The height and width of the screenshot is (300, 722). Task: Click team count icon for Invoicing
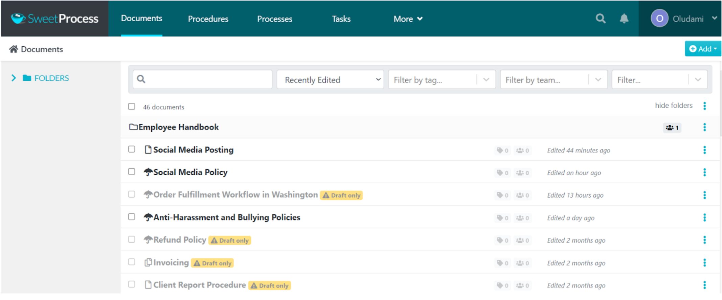pyautogui.click(x=522, y=263)
